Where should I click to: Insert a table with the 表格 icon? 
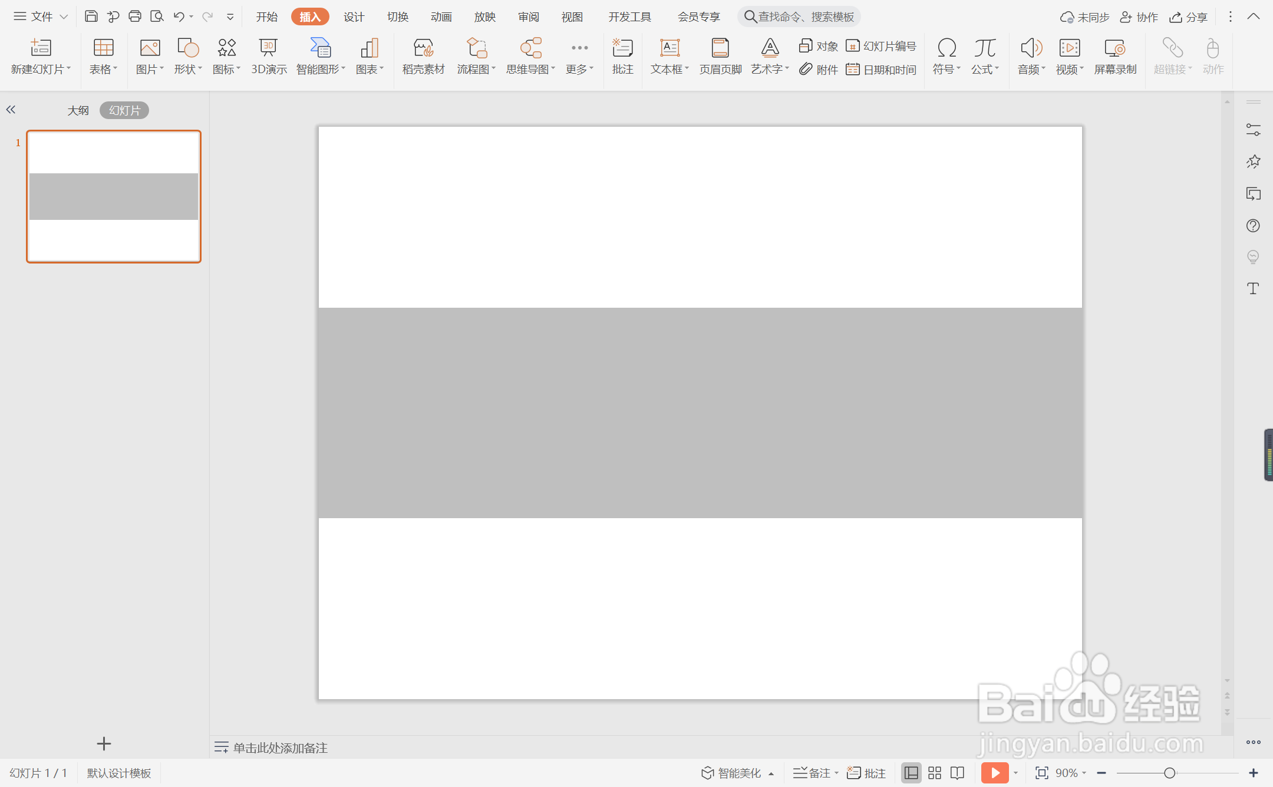point(103,48)
